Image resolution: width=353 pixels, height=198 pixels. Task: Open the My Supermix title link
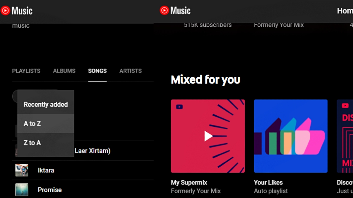point(189,182)
